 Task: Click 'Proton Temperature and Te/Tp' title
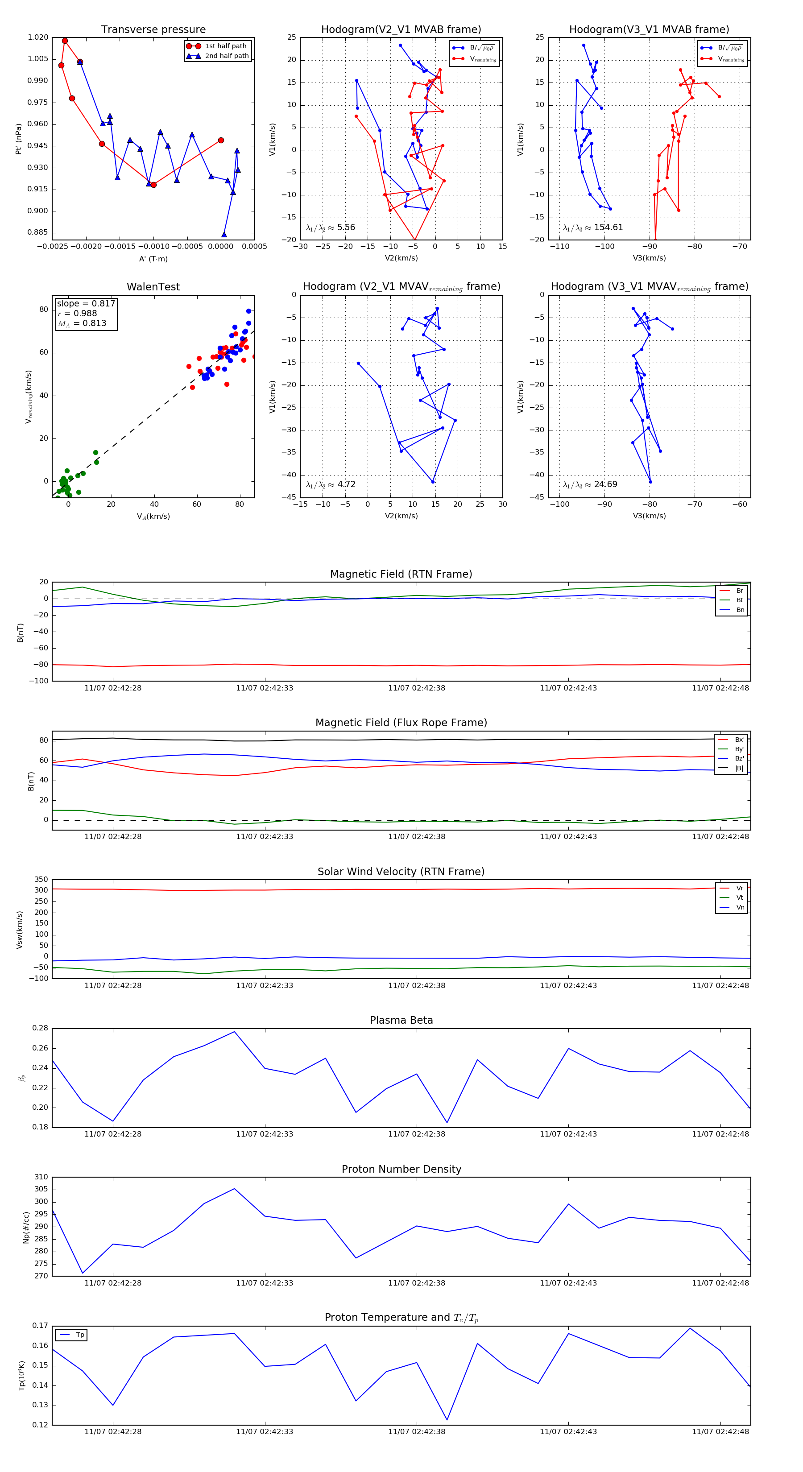click(x=401, y=1317)
